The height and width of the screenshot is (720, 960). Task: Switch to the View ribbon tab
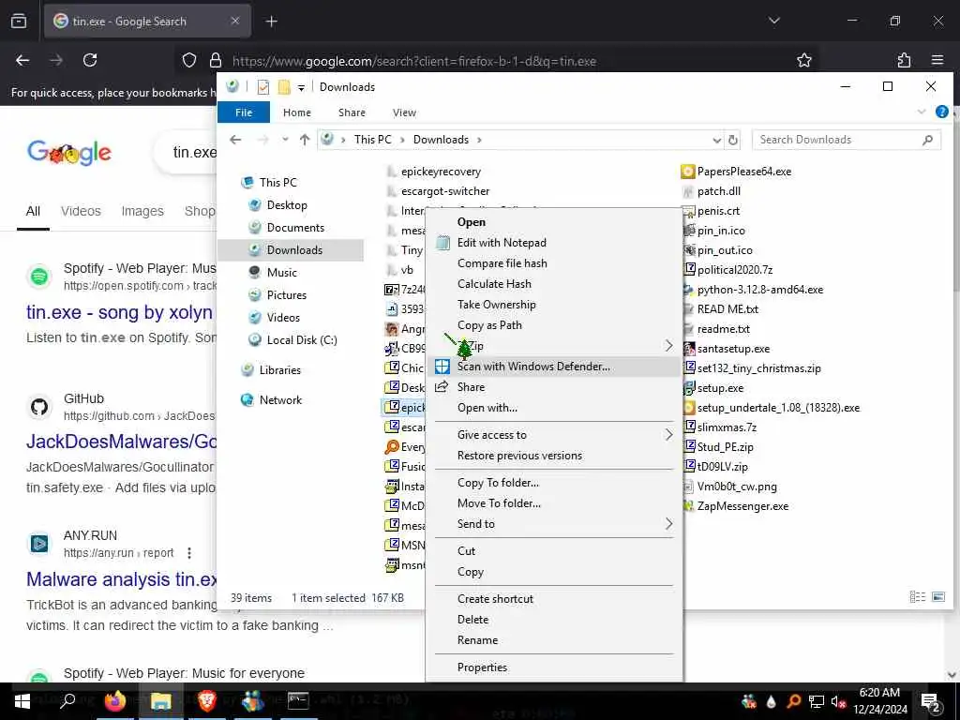404,112
